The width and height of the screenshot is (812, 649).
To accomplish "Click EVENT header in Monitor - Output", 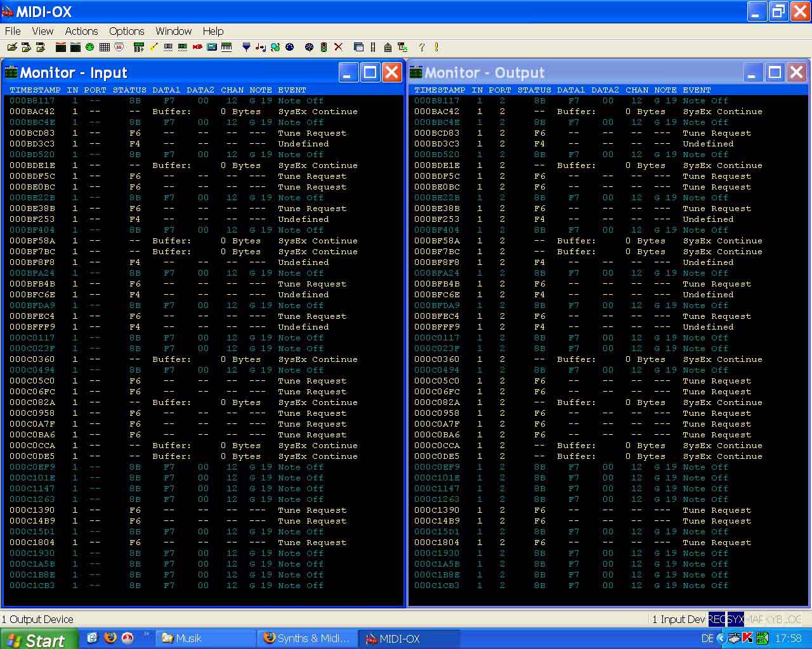I will click(x=697, y=90).
